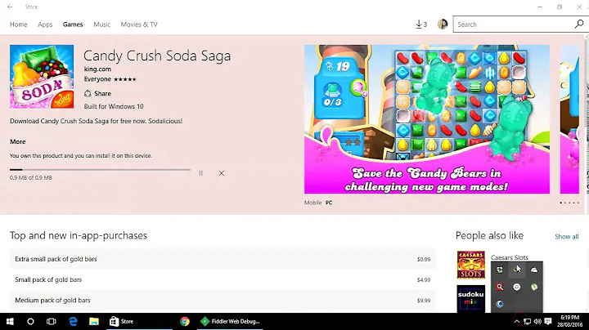589x330 pixels.
Task: Click the blue swirl tray icon
Action: point(500,304)
